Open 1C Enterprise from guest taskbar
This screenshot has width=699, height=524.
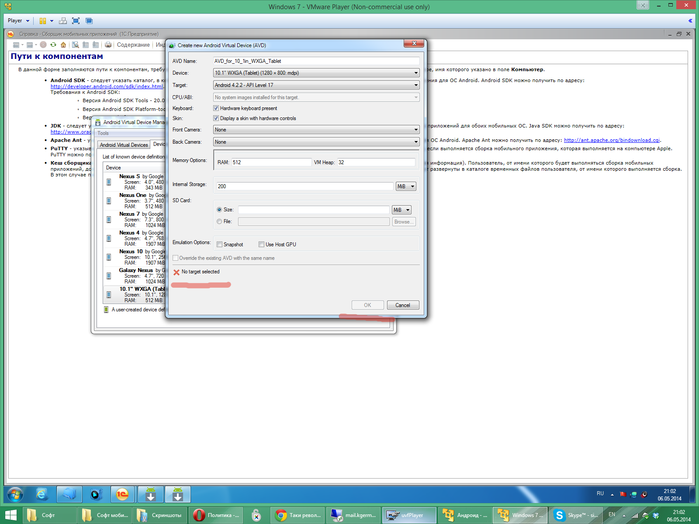[x=122, y=494]
